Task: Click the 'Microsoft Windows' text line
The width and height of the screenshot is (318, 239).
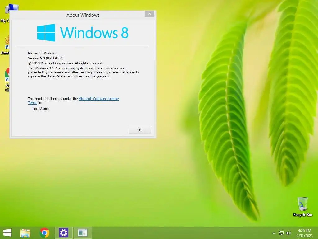Action: pyautogui.click(x=42, y=53)
